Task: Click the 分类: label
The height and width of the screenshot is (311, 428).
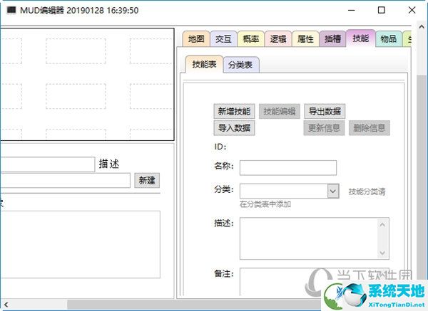Action: click(223, 189)
